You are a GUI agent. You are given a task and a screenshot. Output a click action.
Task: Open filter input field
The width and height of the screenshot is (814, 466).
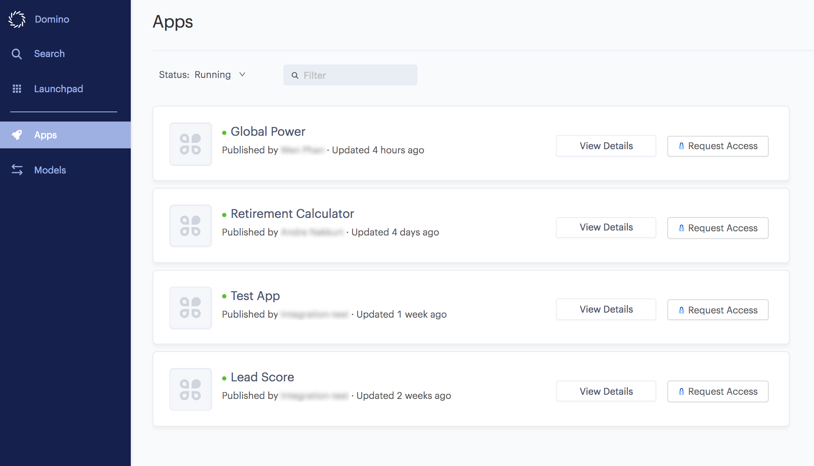click(350, 75)
